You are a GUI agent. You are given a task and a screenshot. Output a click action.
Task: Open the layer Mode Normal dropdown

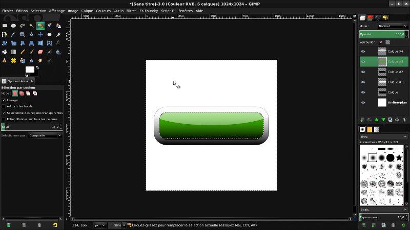(393, 26)
